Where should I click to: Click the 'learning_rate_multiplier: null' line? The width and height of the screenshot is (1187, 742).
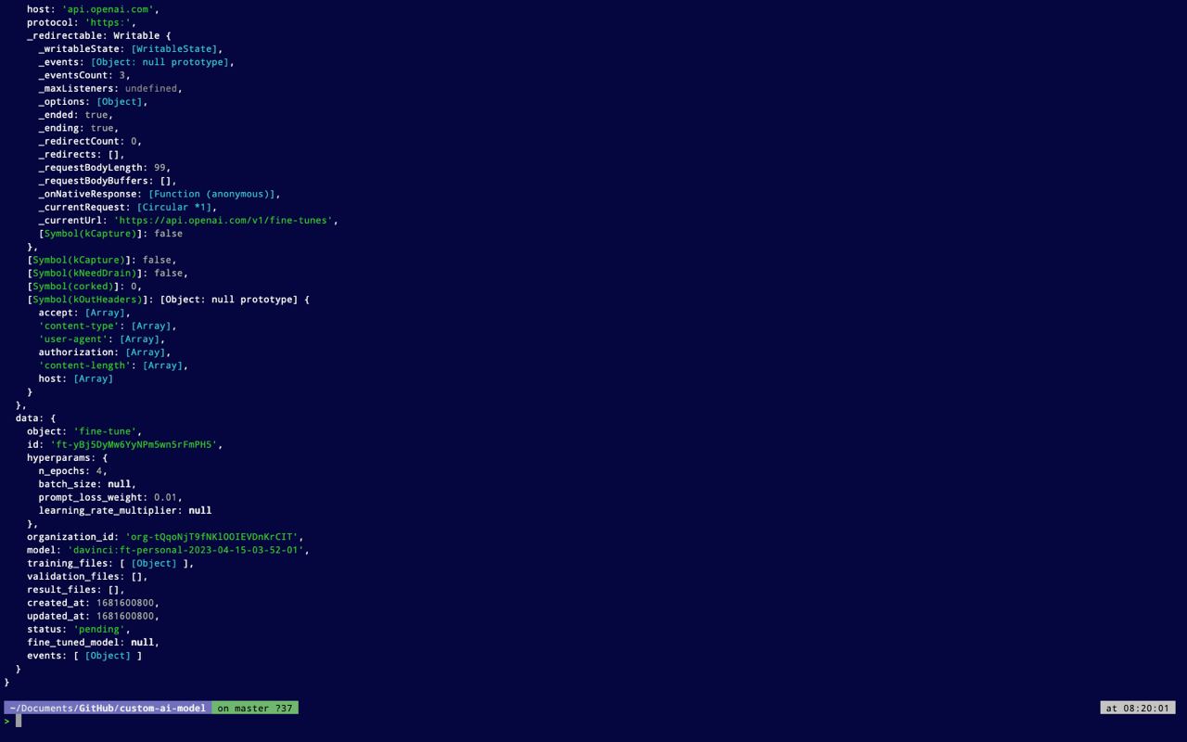[124, 510]
